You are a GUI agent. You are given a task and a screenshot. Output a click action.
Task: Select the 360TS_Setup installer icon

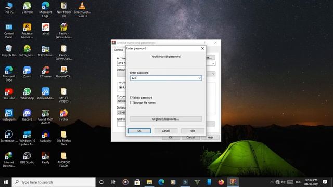click(27, 51)
